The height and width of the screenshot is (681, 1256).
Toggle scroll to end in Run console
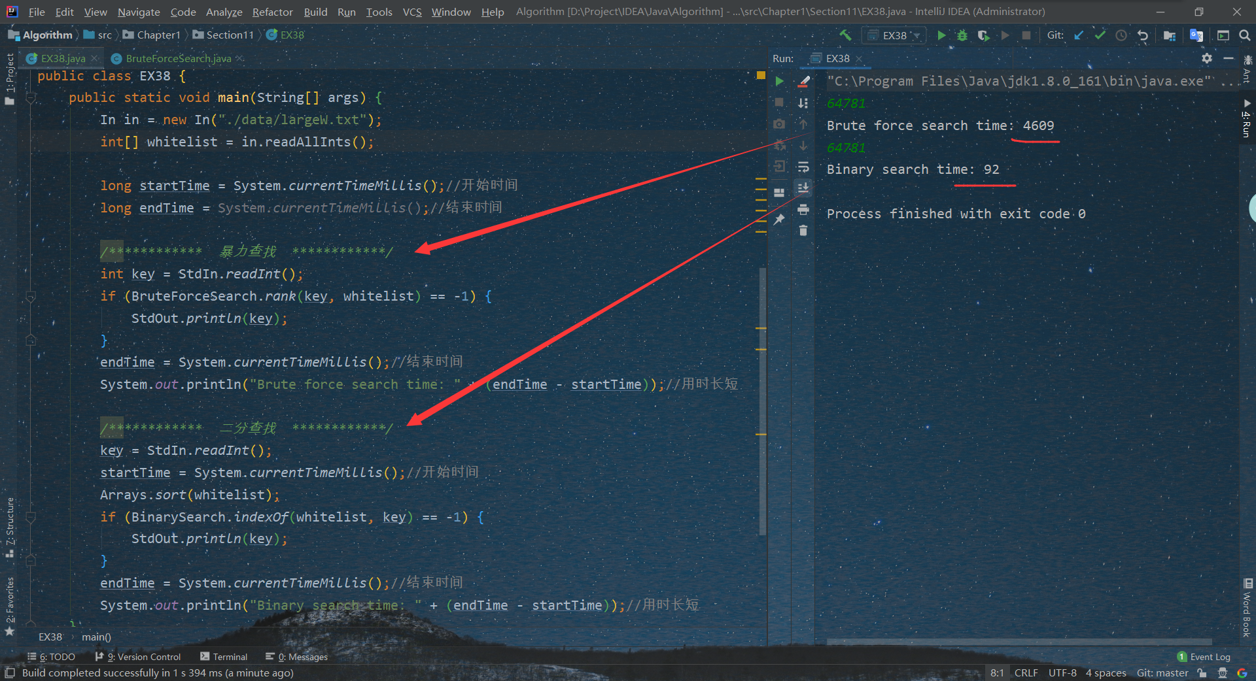coord(803,188)
